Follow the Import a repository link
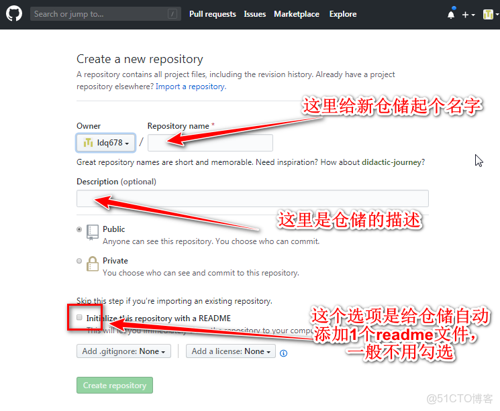 [x=191, y=86]
